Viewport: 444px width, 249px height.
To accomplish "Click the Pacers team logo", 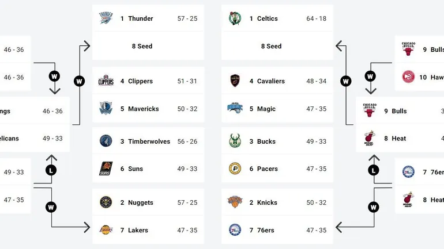I will point(235,168).
